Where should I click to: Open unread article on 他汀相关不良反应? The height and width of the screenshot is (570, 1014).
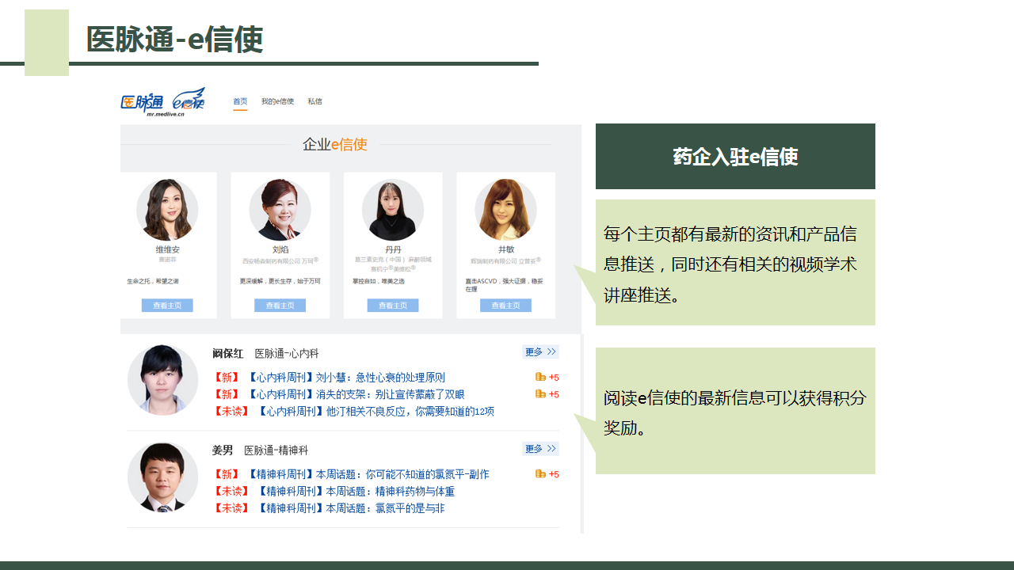pyautogui.click(x=375, y=412)
